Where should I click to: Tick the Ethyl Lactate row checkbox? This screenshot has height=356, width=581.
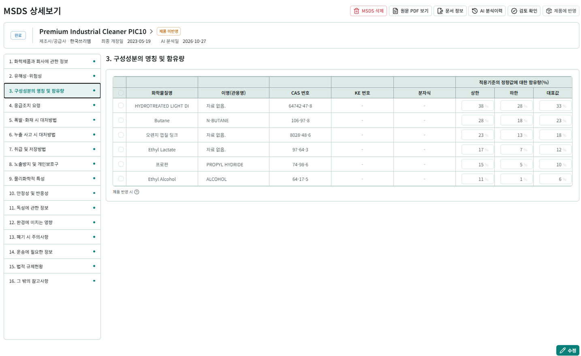click(x=121, y=149)
